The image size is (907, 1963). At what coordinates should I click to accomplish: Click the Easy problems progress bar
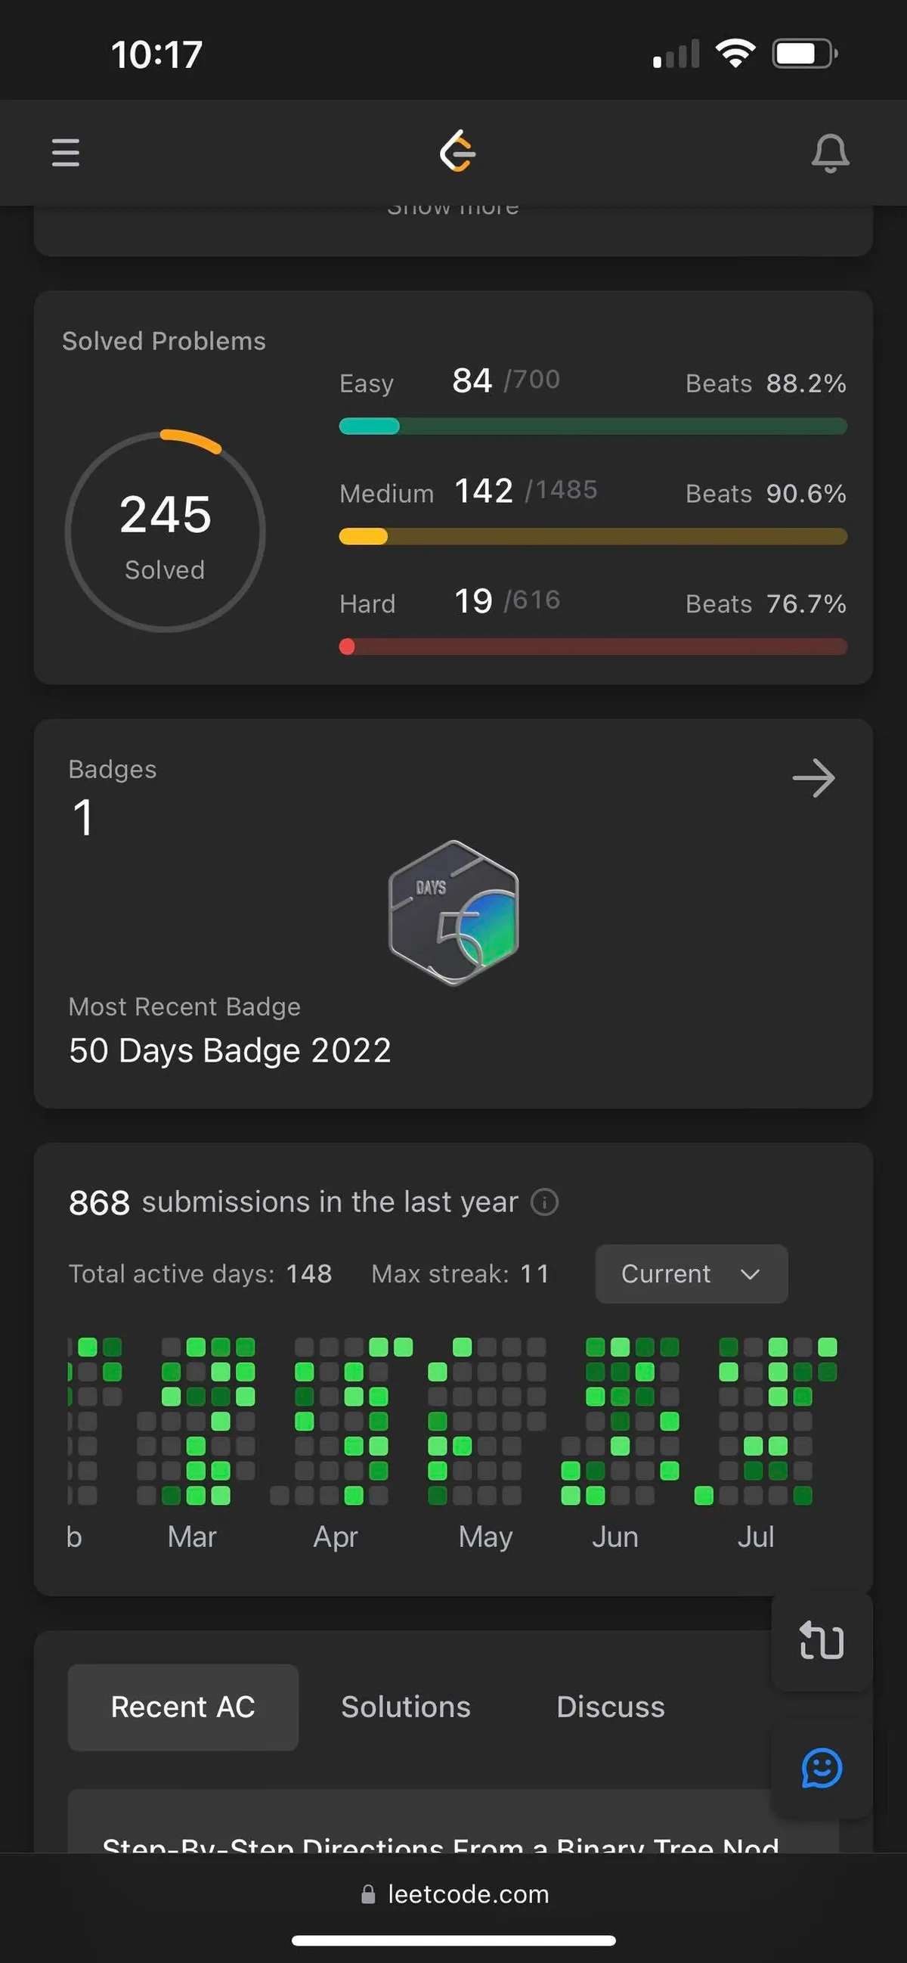tap(593, 426)
